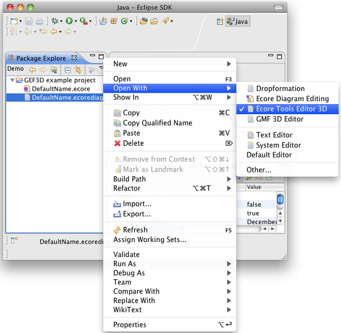Open the Debug dropdown arrow
Screen dimensions: 341x333
click(61, 22)
